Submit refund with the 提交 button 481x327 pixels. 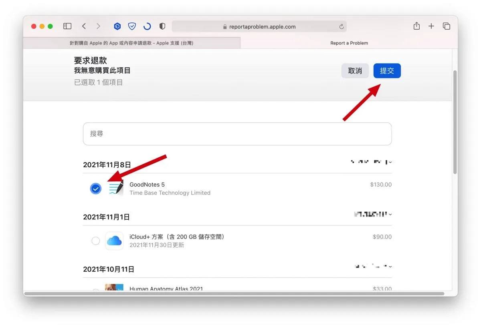pyautogui.click(x=387, y=71)
